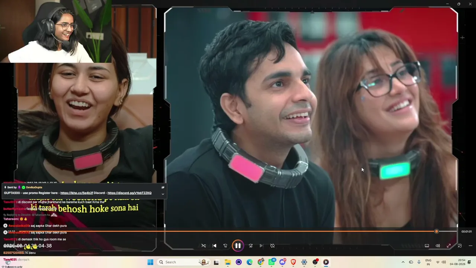Switch to OBS Studio on the taskbar
The width and height of the screenshot is (476, 268).
[x=315, y=262]
